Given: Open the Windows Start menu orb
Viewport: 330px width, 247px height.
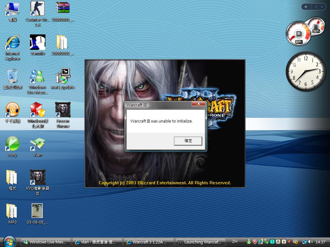Looking at the screenshot, I should pos(10,242).
